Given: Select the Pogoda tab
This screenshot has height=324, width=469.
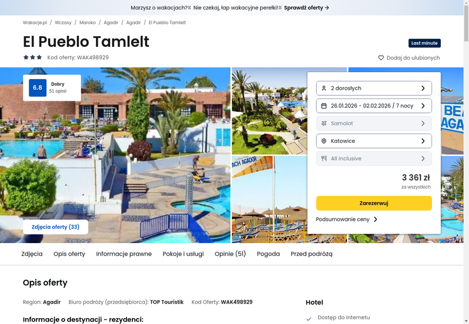Looking at the screenshot, I should click(269, 254).
